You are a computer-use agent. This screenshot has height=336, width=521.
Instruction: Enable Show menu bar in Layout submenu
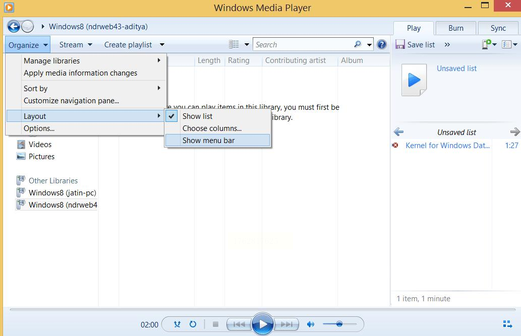click(x=208, y=141)
